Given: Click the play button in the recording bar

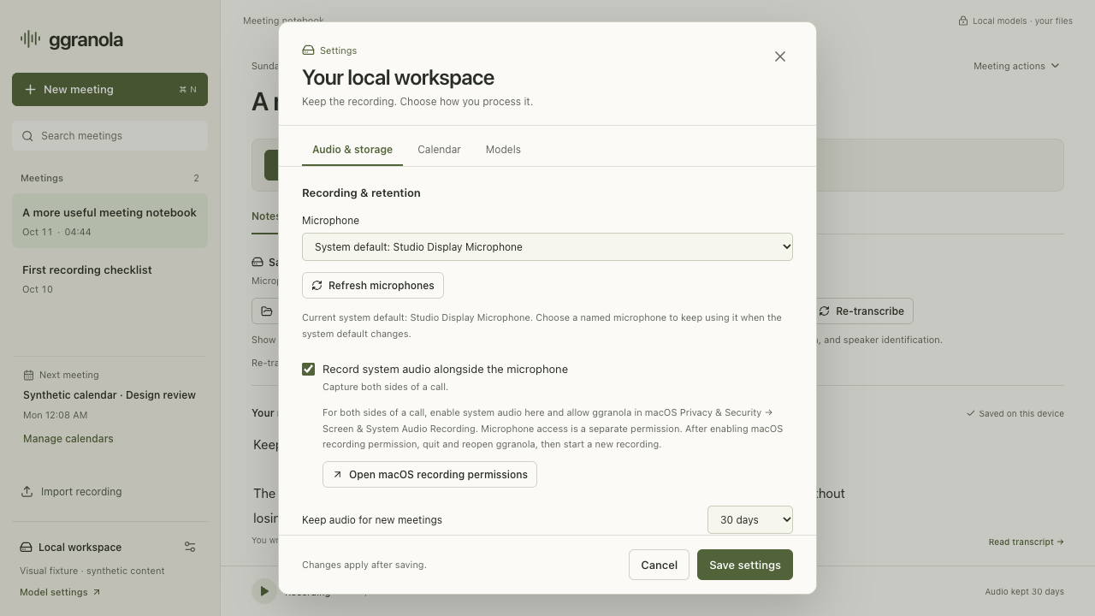Looking at the screenshot, I should (264, 591).
